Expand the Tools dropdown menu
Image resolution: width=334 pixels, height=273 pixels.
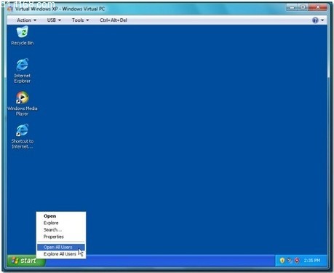[80, 20]
